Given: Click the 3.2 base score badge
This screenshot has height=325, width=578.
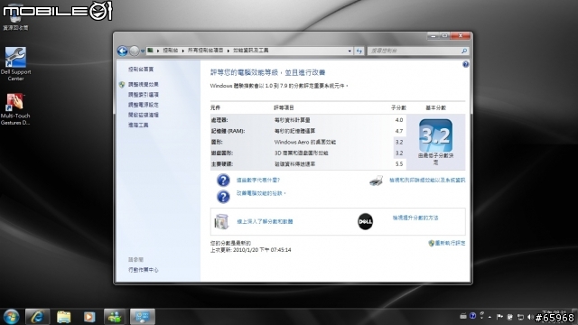Looking at the screenshot, I should (435, 135).
